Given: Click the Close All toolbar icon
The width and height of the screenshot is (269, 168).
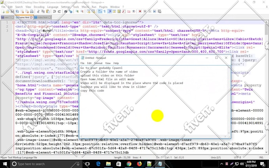Looking at the screenshot, I should [x=27, y=11].
